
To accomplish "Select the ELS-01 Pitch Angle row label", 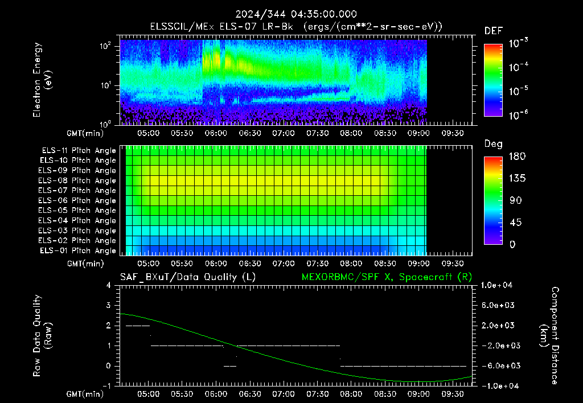I will click(x=78, y=251).
